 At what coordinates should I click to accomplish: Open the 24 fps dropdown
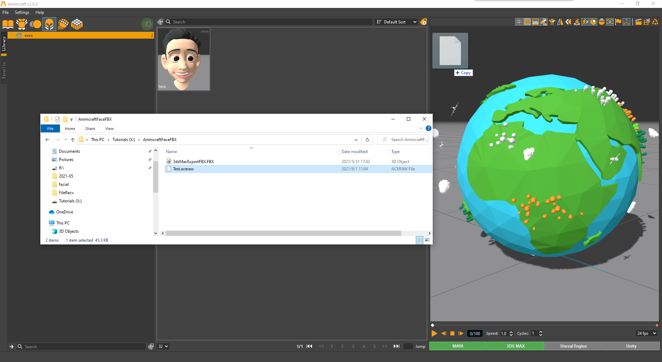click(x=646, y=333)
